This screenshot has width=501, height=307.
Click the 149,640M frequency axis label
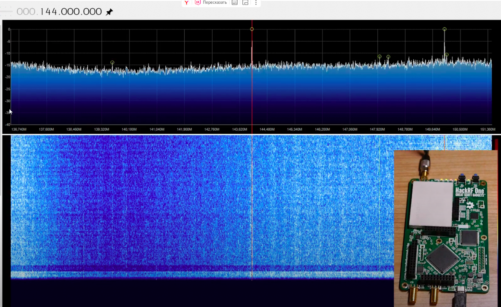coord(433,129)
